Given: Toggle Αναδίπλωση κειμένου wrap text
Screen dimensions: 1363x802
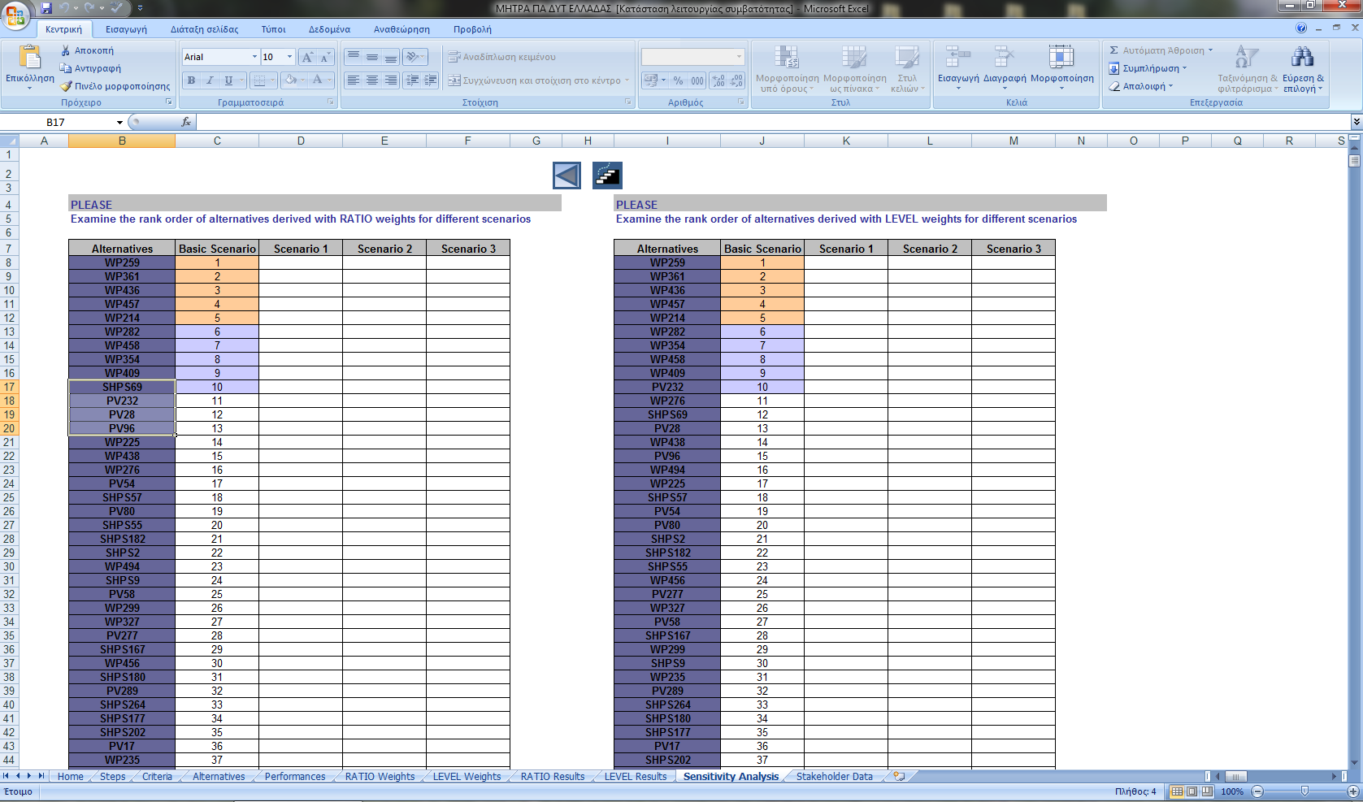Looking at the screenshot, I should tap(502, 57).
